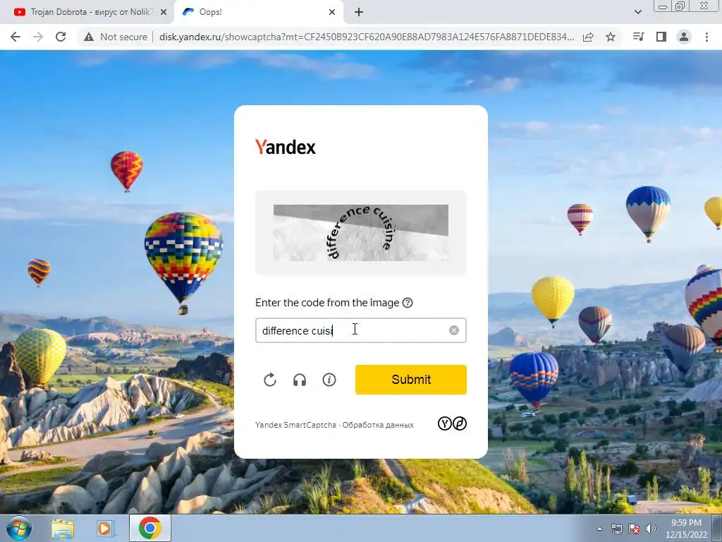Viewport: 722px width, 542px height.
Task: Click the help icon beside the code label
Action: 408,303
